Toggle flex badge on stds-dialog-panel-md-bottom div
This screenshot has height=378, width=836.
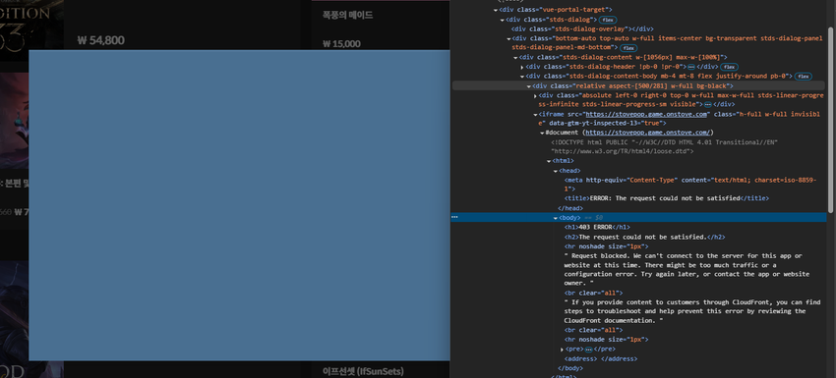[x=628, y=48]
